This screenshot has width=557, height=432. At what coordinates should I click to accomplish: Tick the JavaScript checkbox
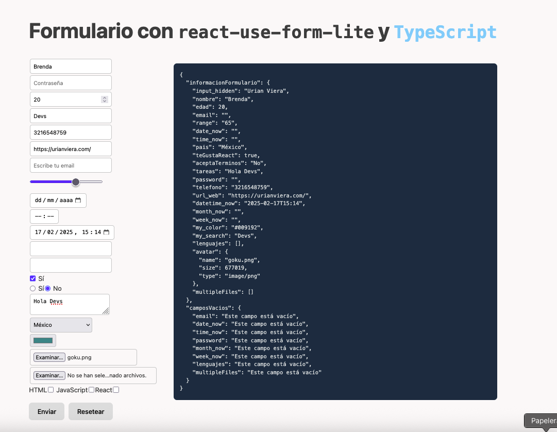click(x=91, y=390)
